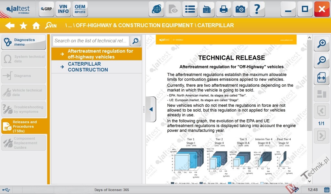Select the CATERPILLAR CONSTRUCTION release
The width and height of the screenshot is (331, 194).
point(97,67)
